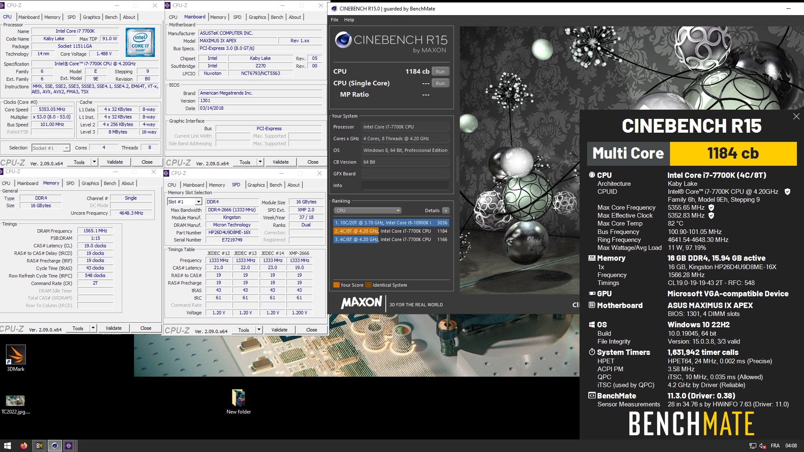
Task: Open About tab in Memory CPU-Z window
Action: point(128,183)
